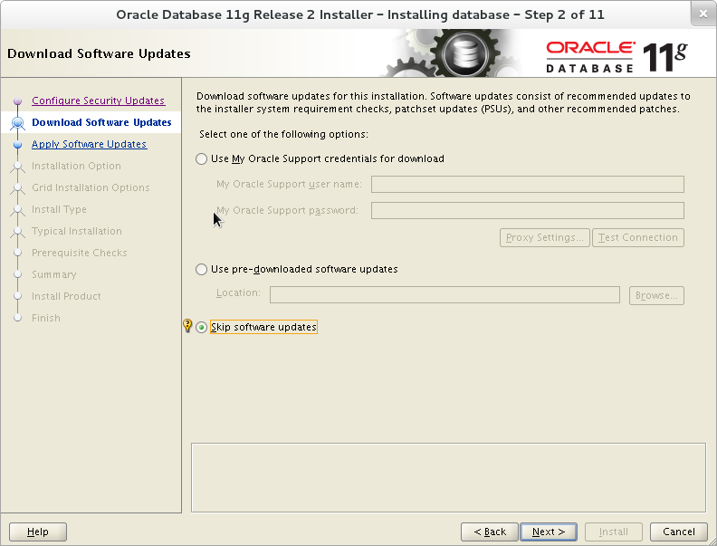Click the Location text field
717x546 pixels.
[x=445, y=295]
